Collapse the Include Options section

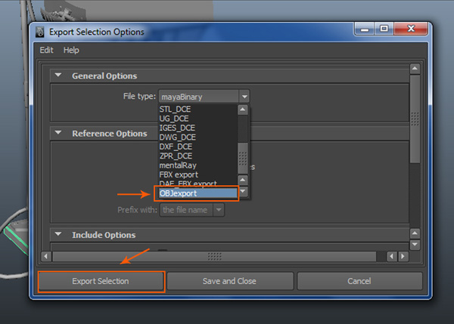click(58, 235)
